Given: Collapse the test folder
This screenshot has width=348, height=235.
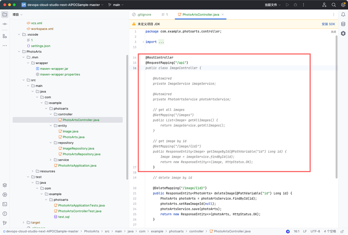Looking at the screenshot, I should pos(28,177).
